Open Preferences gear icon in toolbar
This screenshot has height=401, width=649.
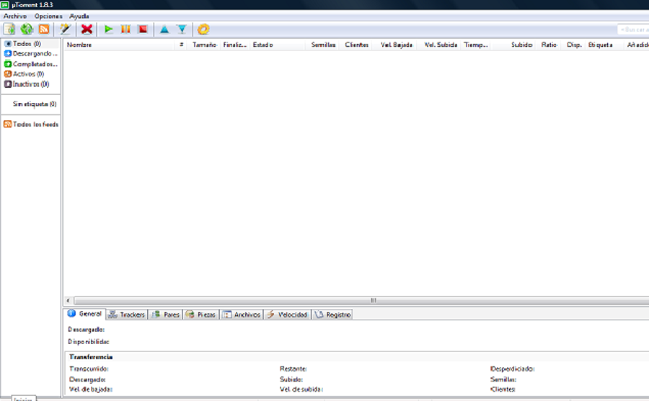point(203,30)
